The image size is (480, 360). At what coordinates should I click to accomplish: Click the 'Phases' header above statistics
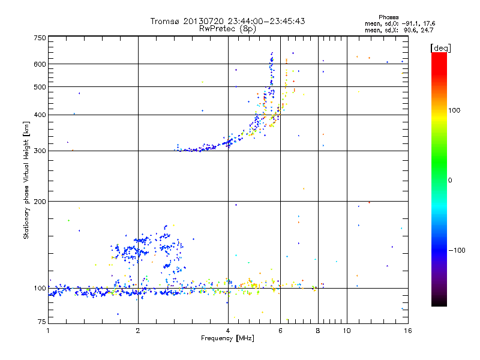click(388, 17)
